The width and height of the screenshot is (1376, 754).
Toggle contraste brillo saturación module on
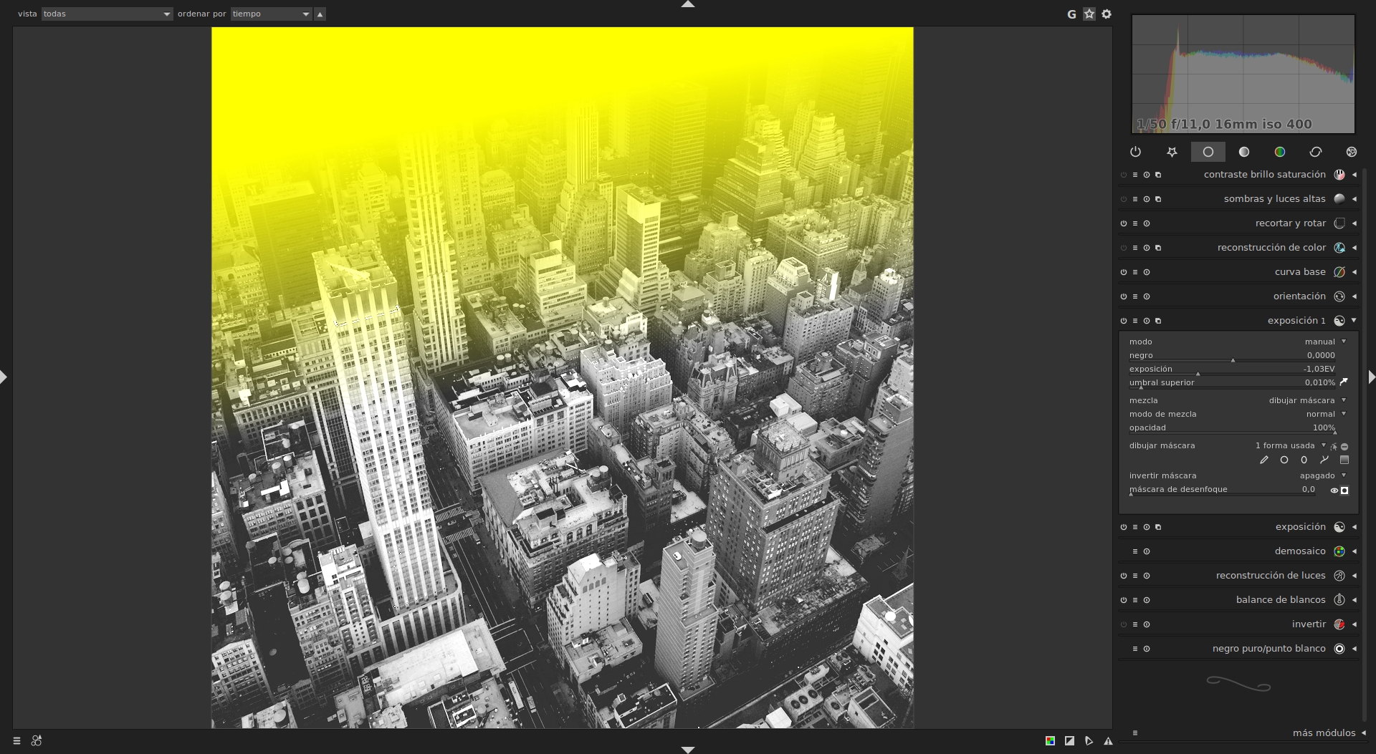point(1124,175)
